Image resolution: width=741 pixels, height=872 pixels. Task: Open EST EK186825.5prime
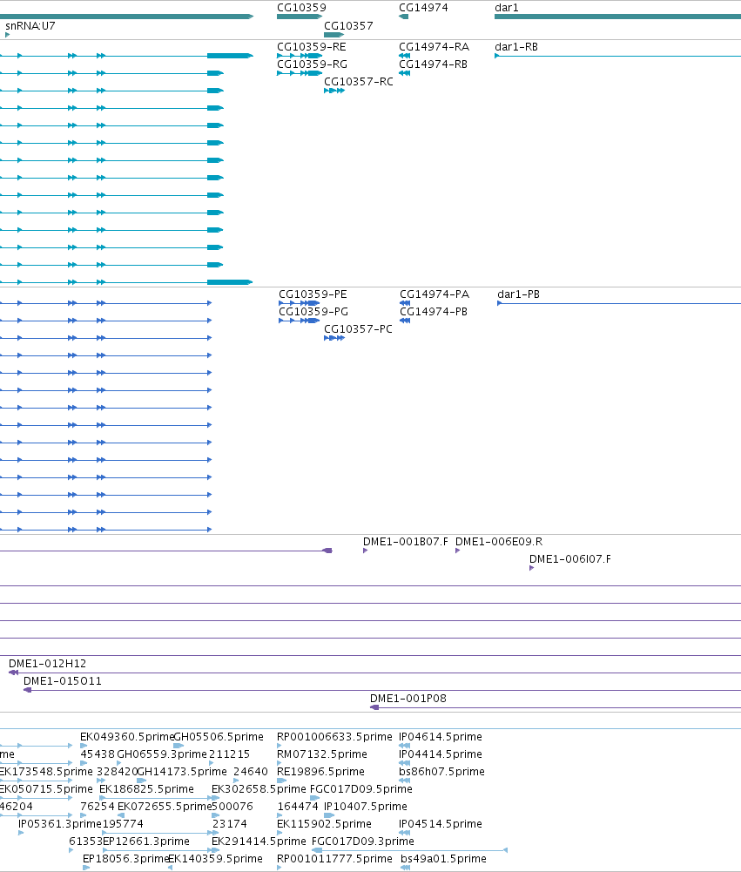click(x=147, y=790)
